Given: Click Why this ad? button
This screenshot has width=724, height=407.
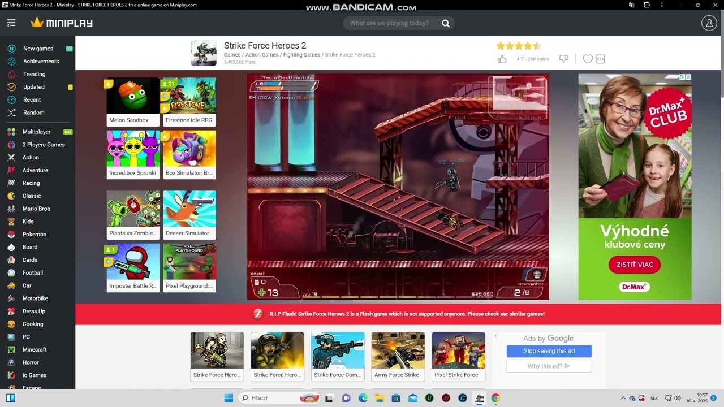Looking at the screenshot, I should point(549,366).
